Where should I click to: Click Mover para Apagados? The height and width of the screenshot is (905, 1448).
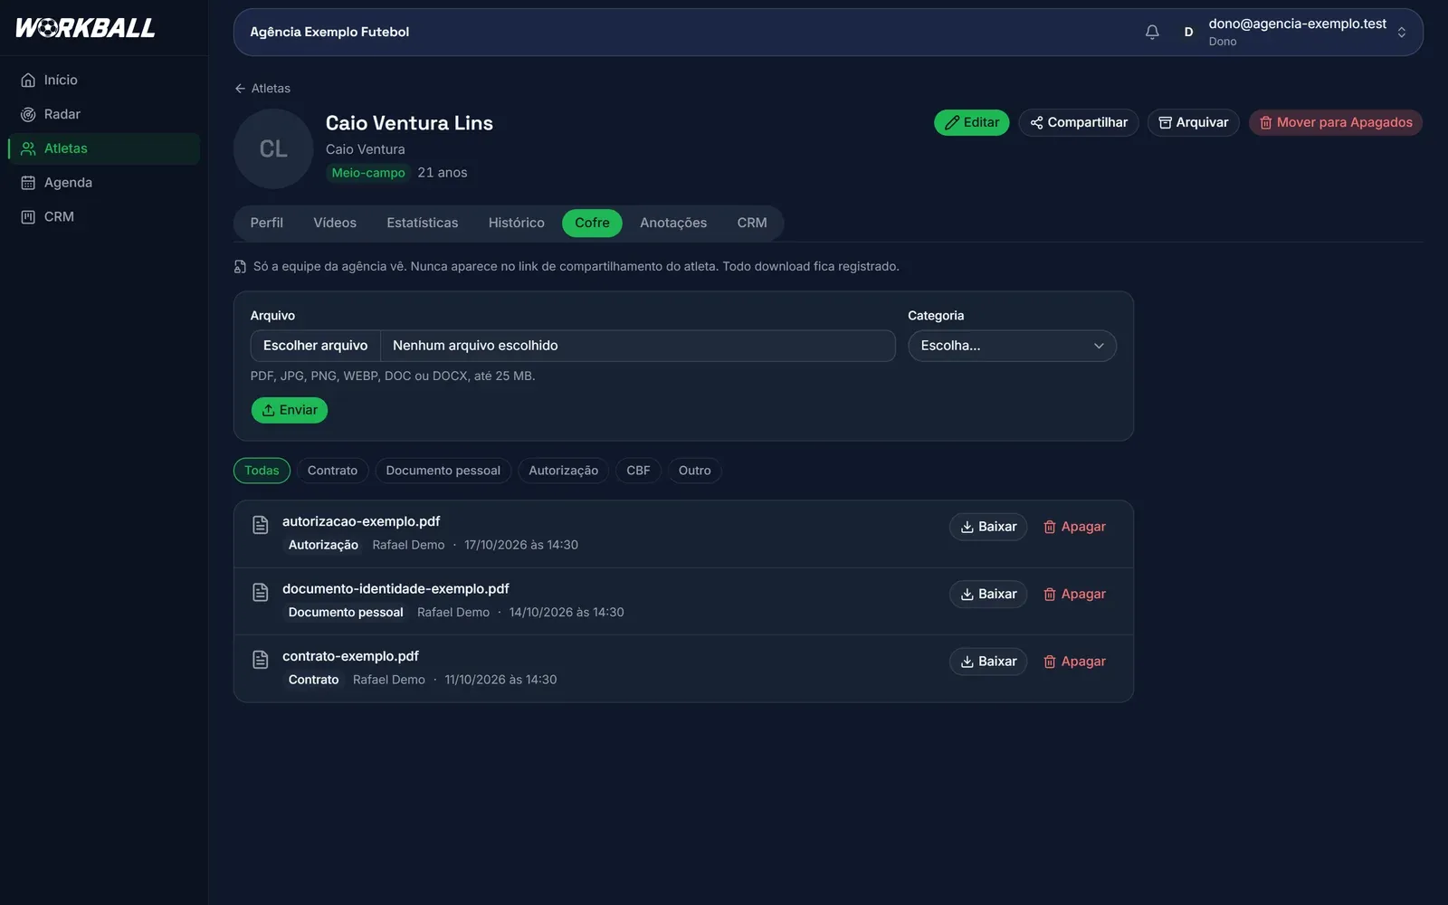(x=1336, y=122)
